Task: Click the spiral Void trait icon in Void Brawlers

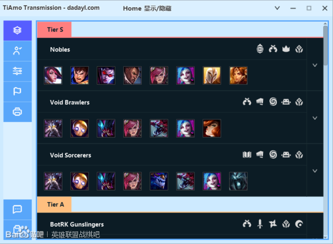Action: [273, 102]
